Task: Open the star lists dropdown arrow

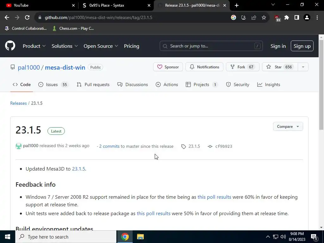Action: coord(303,67)
